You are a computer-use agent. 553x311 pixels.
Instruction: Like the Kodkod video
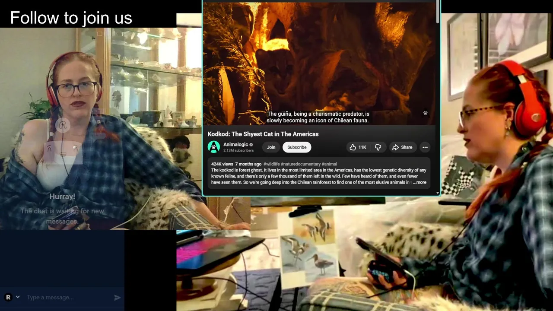(358, 147)
